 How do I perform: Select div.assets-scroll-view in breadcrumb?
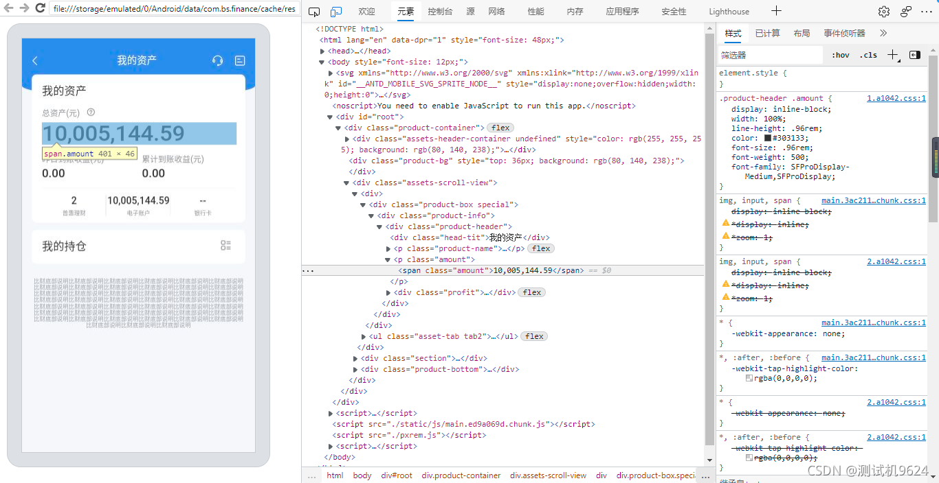549,475
